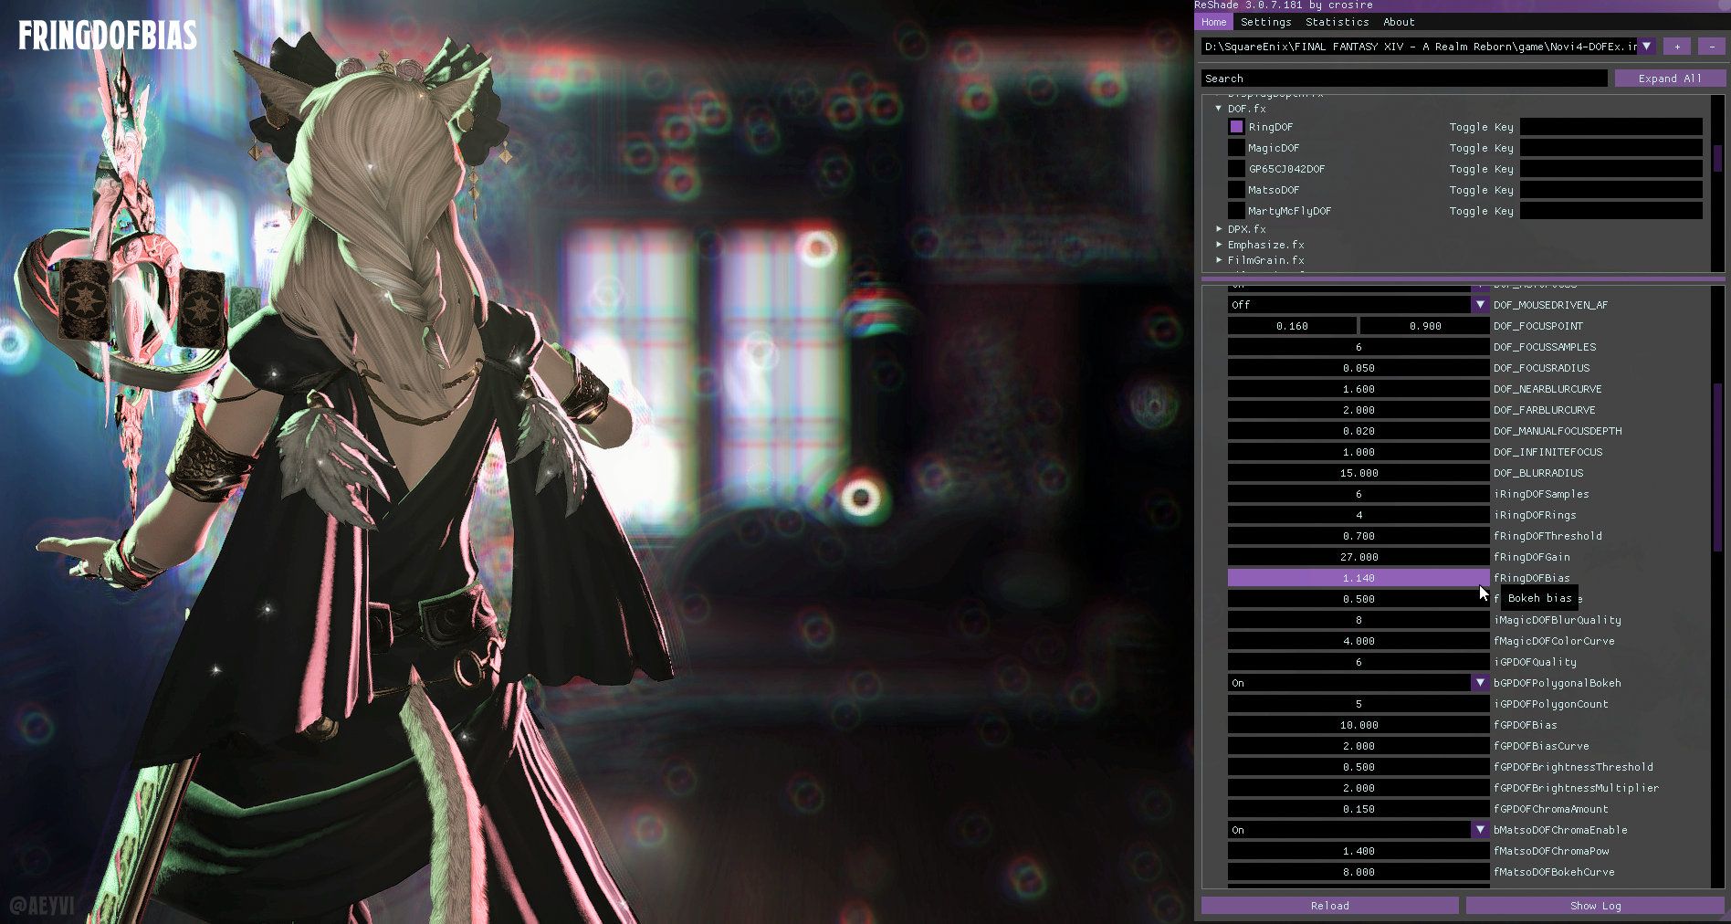Adjust the fGPDOFBiasCurve value

click(x=1359, y=746)
